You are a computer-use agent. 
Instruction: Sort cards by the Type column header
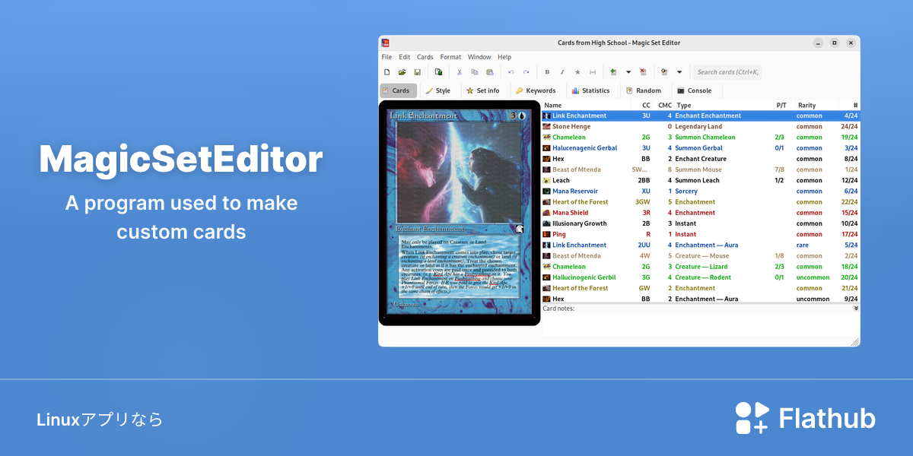724,105
